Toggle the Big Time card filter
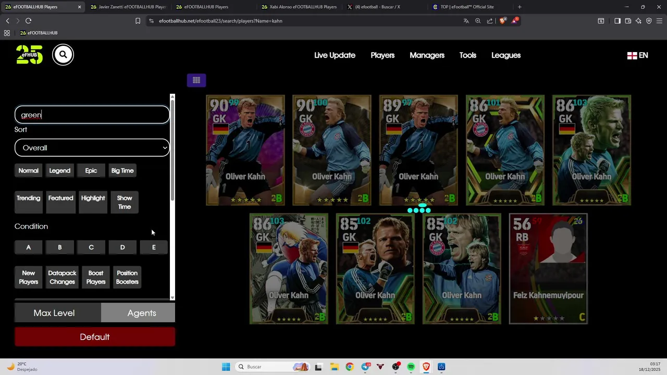The image size is (667, 375). click(x=122, y=171)
